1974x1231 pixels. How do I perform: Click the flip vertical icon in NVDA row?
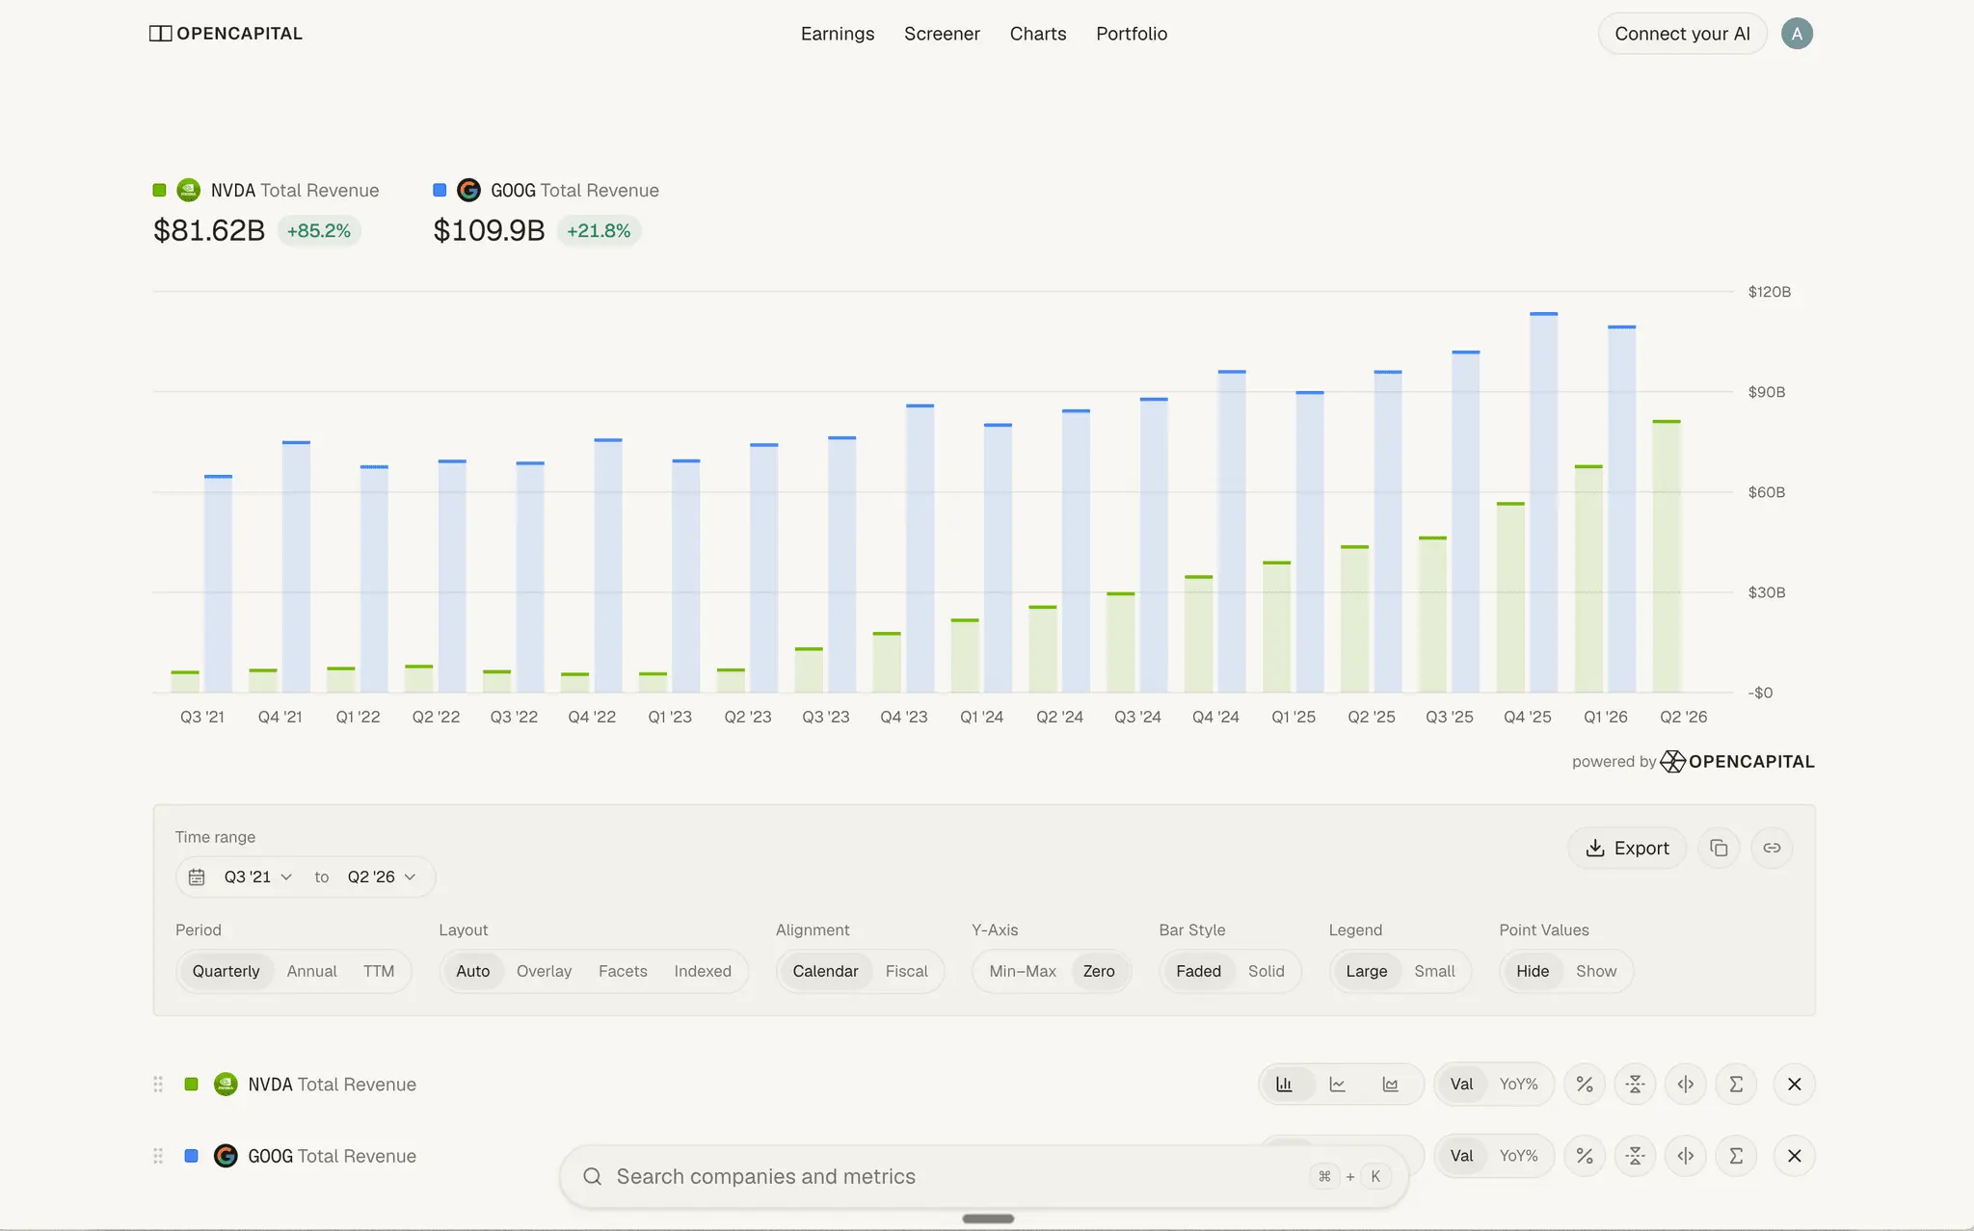pyautogui.click(x=1636, y=1084)
